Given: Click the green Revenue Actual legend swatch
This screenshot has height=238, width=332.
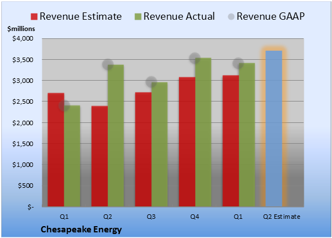Looking at the screenshot, I should click(x=138, y=17).
